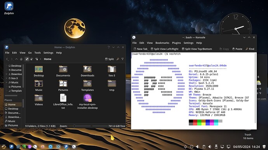Switch Dolphin to Compact view mode

point(32,59)
